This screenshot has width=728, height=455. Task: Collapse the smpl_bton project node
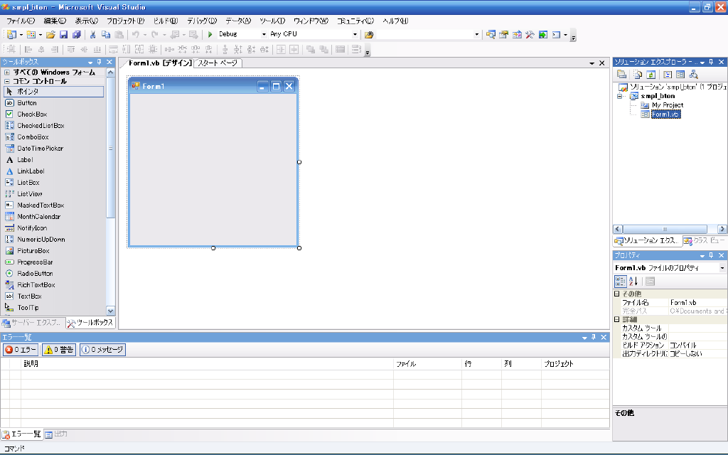[619, 96]
